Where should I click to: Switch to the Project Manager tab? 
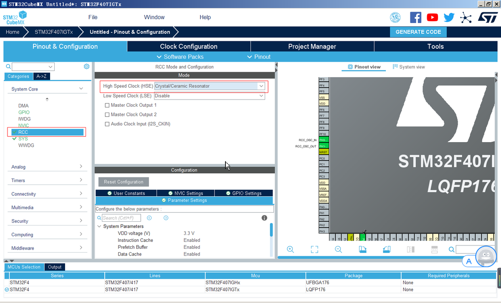pyautogui.click(x=312, y=46)
